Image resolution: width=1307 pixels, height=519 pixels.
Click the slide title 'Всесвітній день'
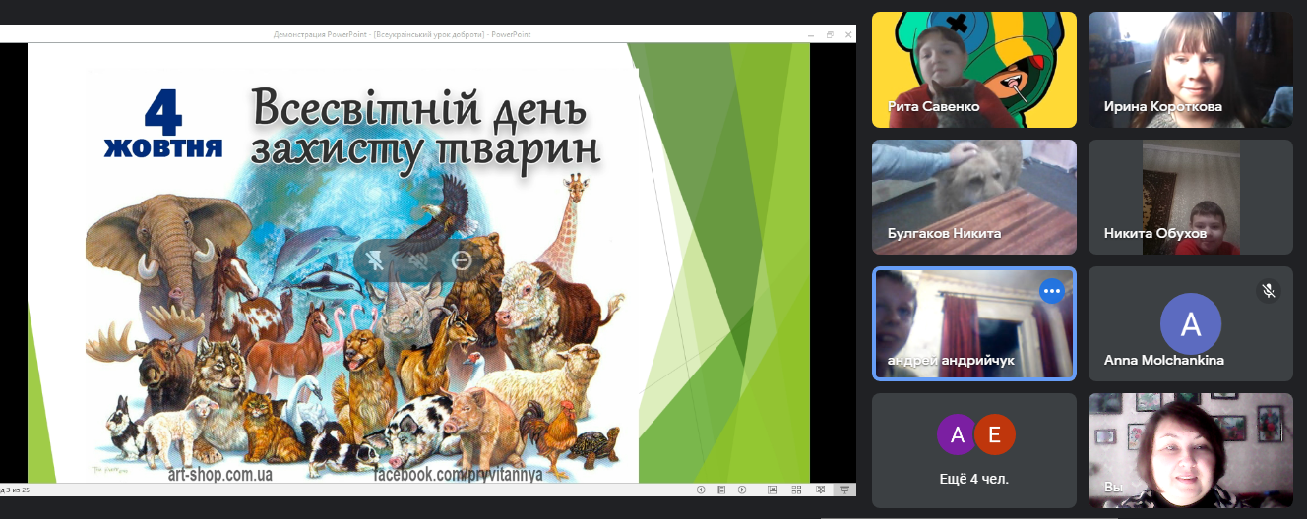(419, 107)
